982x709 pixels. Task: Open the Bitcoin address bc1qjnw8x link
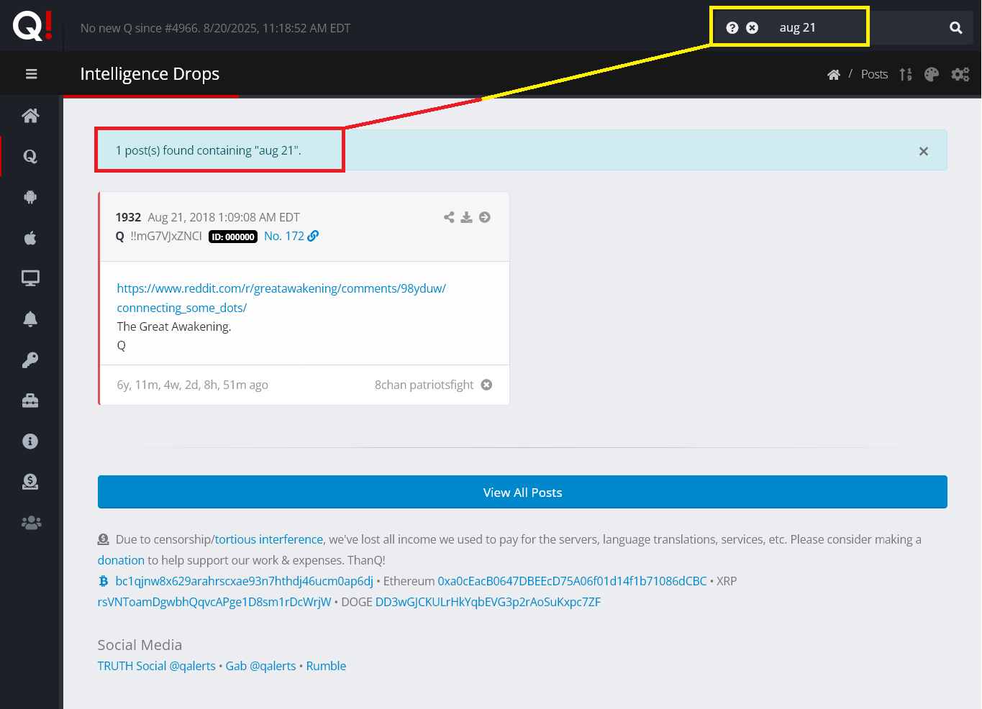245,581
